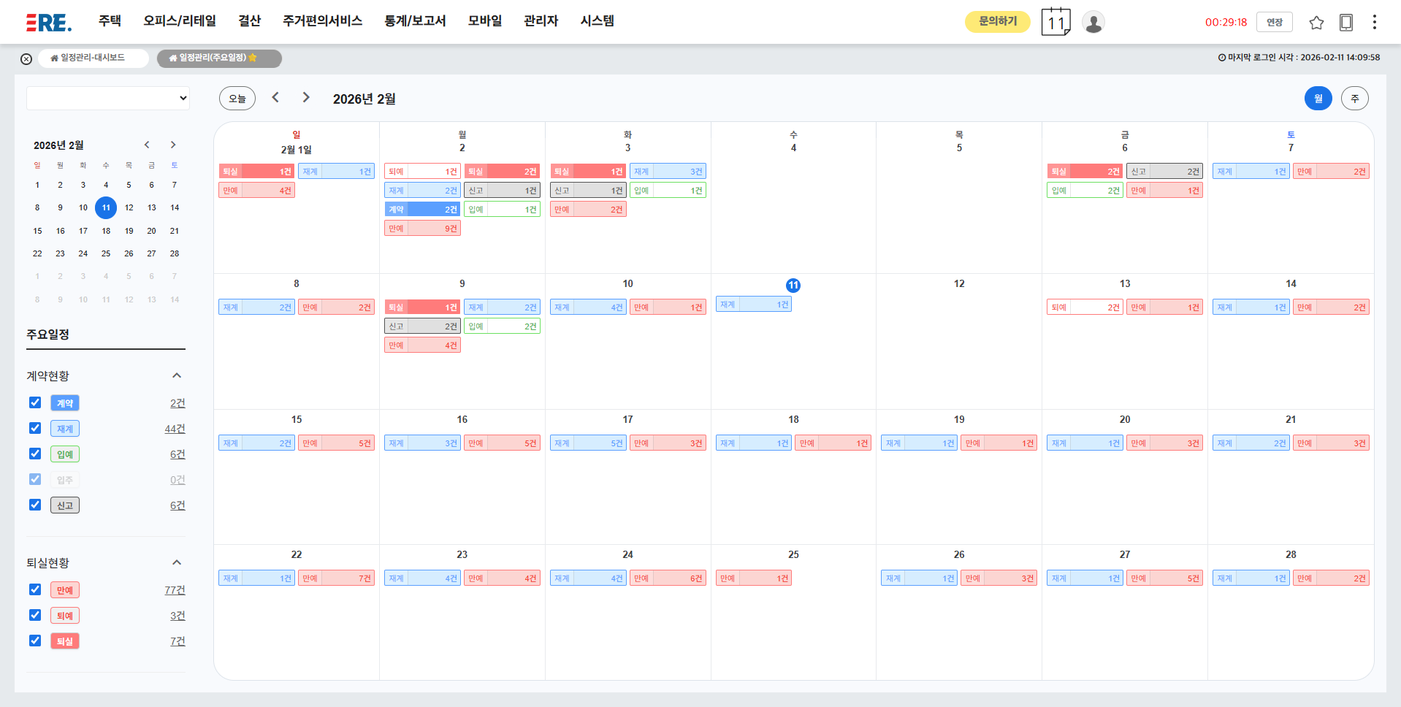The image size is (1401, 707).
Task: Switch to 일정관리-대시보드 tab
Action: 92,58
